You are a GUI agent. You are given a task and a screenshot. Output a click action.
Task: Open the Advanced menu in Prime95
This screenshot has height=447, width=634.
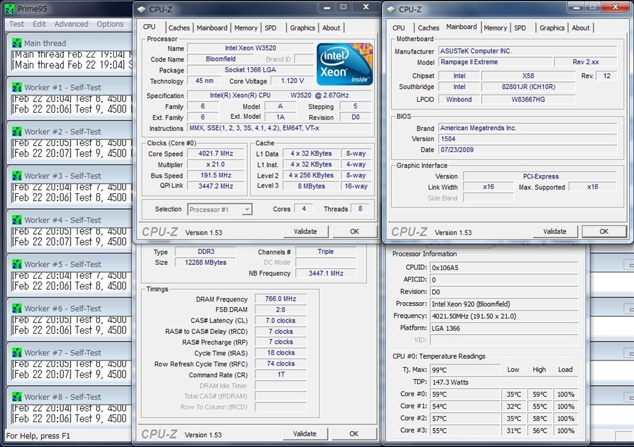pos(71,24)
